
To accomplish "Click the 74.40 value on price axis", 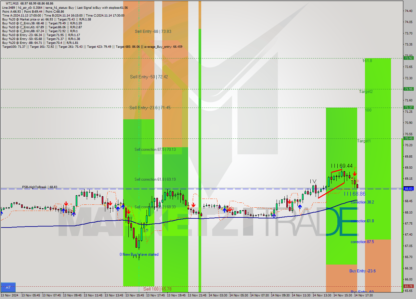I will (409, 11).
